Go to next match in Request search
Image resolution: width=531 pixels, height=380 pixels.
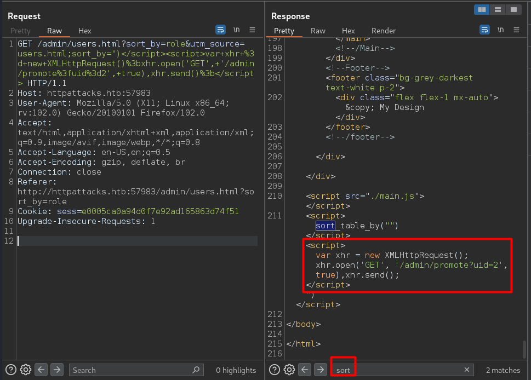tap(57, 370)
